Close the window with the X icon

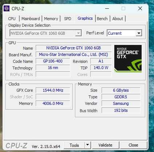[140, 8]
